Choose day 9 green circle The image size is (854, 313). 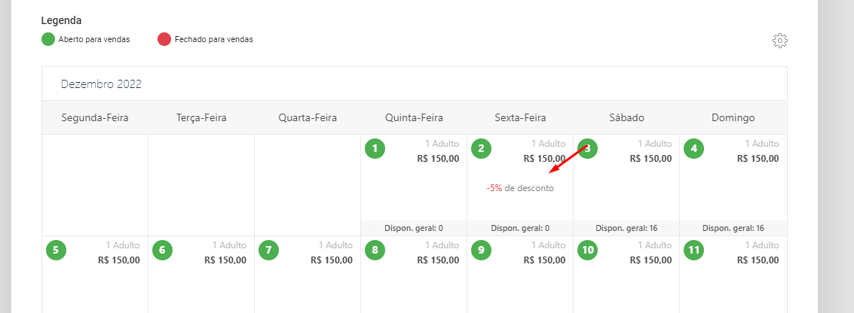(482, 250)
